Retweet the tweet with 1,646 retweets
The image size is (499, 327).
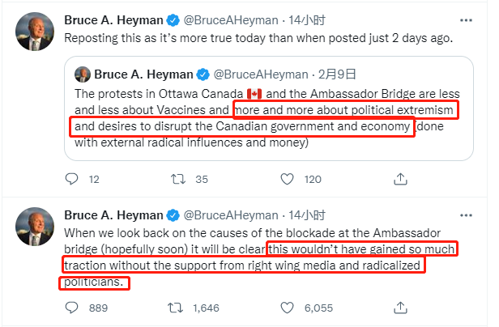tap(173, 308)
